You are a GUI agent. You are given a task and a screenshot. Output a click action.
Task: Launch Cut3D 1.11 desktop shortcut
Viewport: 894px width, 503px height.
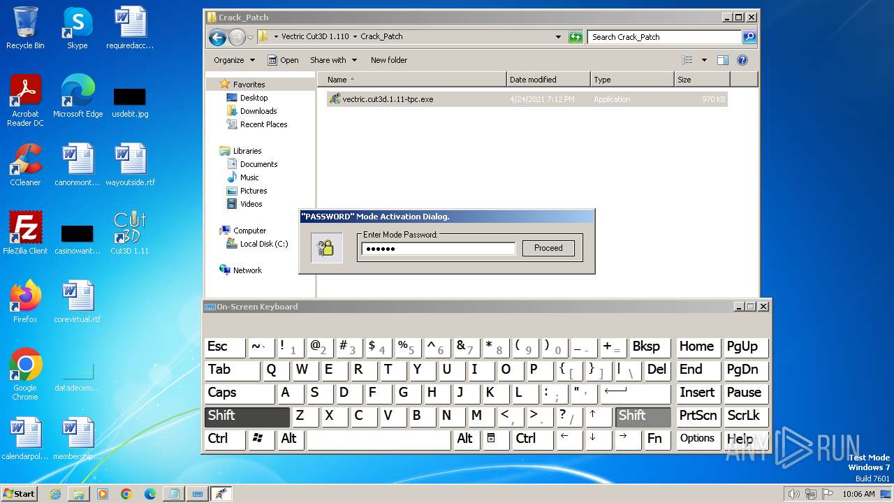point(129,233)
